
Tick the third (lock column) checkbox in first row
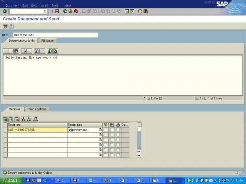(x=118, y=130)
